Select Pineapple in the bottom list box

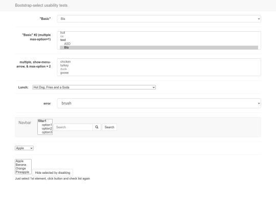23,172
